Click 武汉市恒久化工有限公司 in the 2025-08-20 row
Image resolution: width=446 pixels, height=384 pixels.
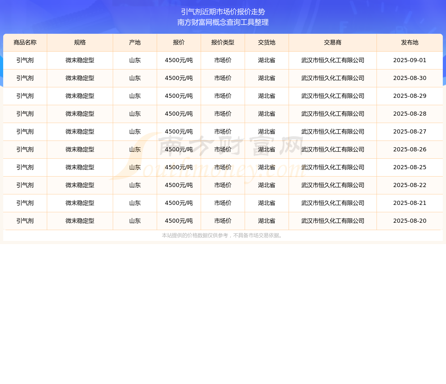coord(333,221)
